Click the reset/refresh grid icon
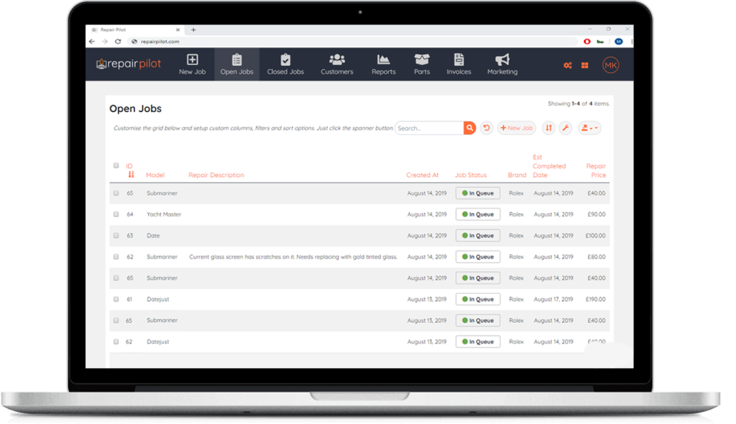The image size is (736, 424). 486,128
